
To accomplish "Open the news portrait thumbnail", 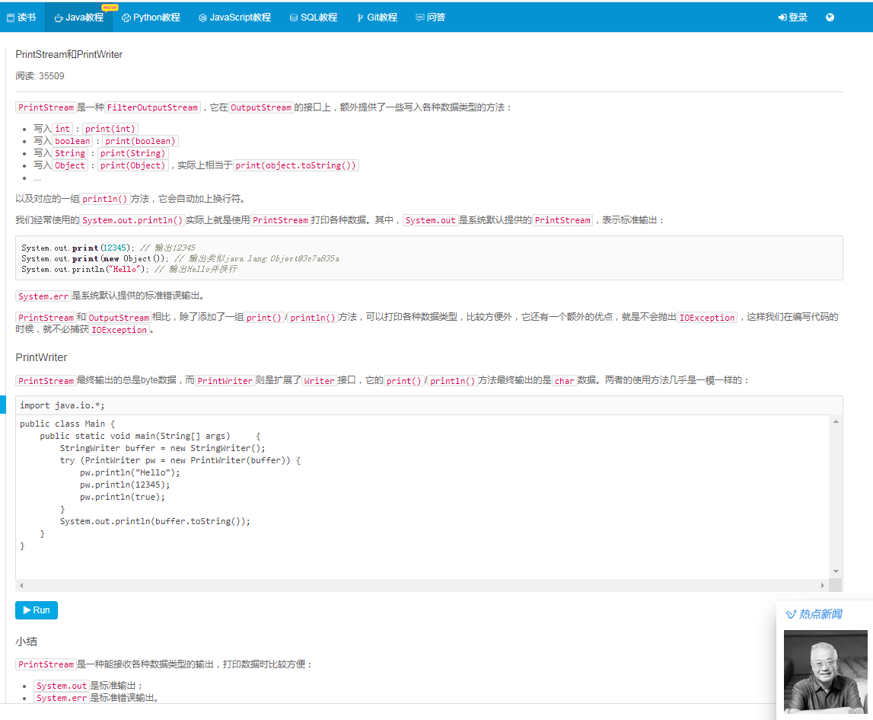I will (x=825, y=671).
